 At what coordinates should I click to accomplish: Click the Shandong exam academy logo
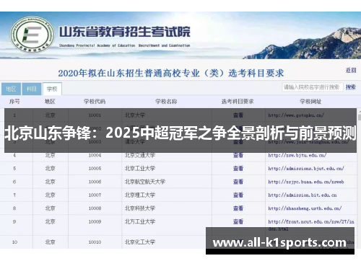(x=32, y=35)
